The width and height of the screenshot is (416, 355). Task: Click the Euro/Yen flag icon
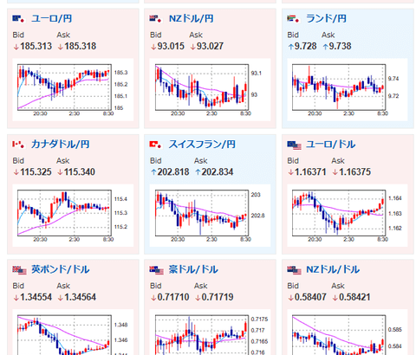point(19,19)
